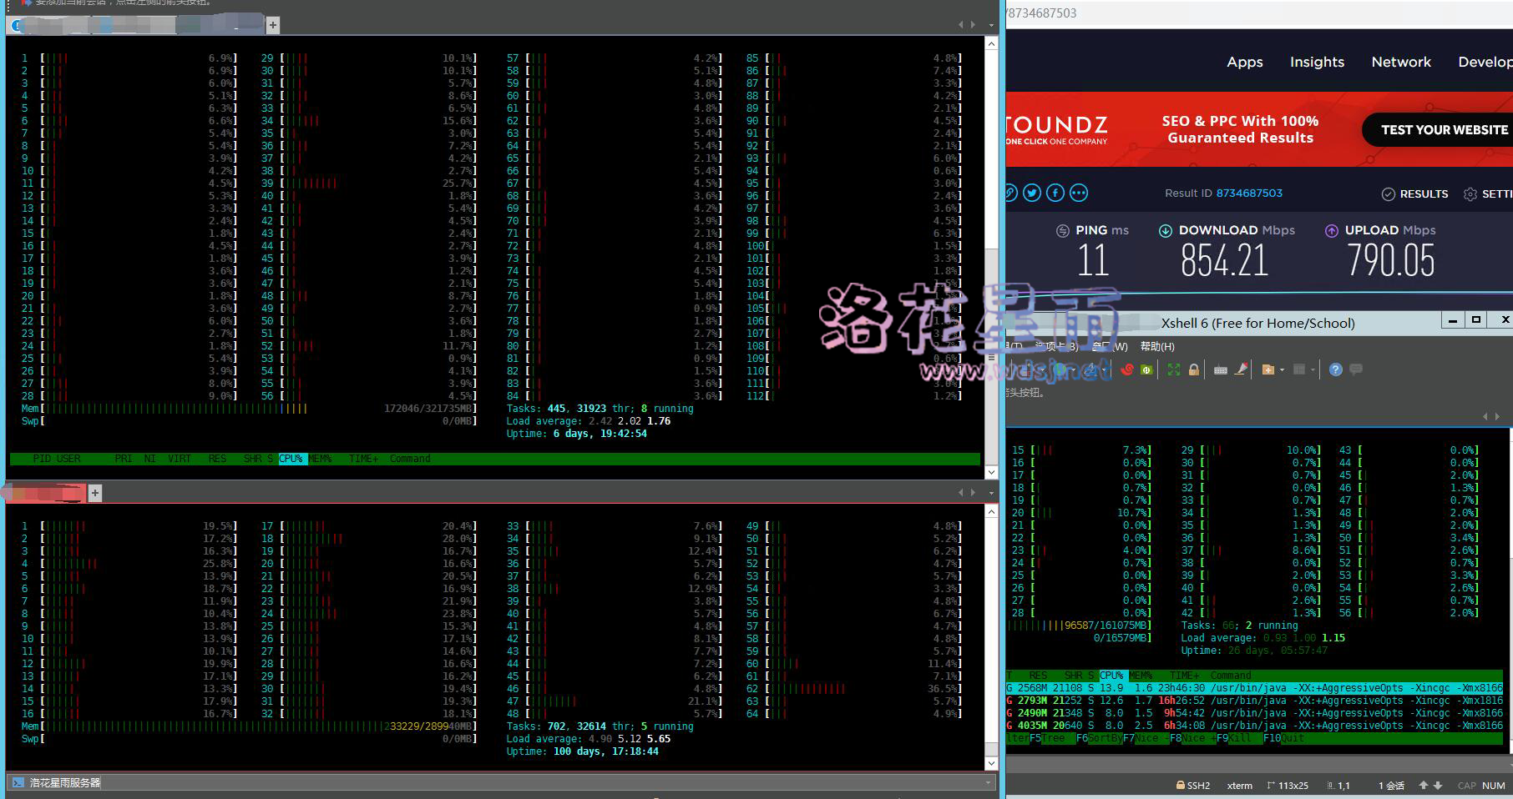The image size is (1513, 799).
Task: Click next-tab arrow in lower terminal pane
Action: coord(973,492)
